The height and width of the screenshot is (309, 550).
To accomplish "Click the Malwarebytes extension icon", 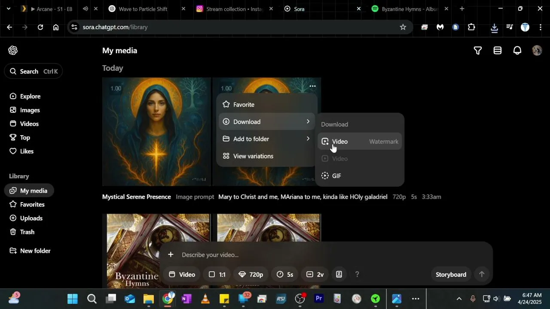I will (x=440, y=27).
